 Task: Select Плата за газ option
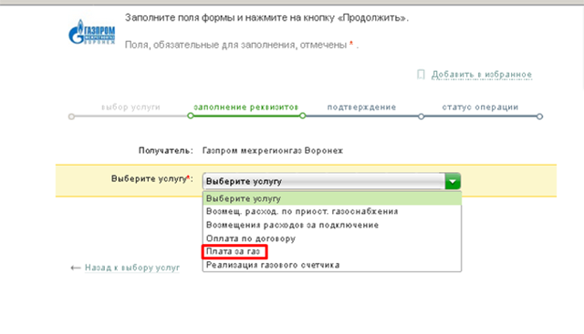pos(332,251)
